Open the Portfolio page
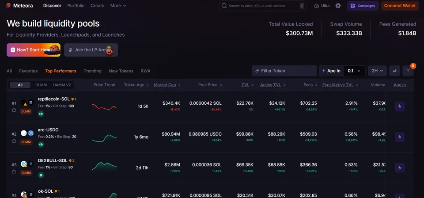The height and width of the screenshot is (198, 424). (76, 6)
